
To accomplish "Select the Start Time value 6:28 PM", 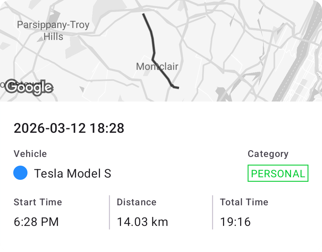I will click(x=37, y=222).
